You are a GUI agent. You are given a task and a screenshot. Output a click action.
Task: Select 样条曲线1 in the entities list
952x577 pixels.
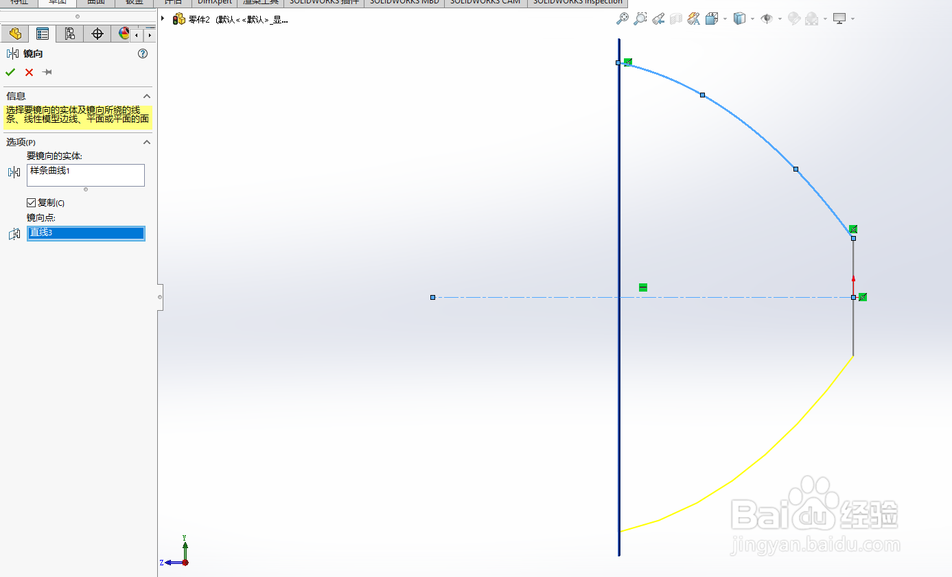point(50,171)
